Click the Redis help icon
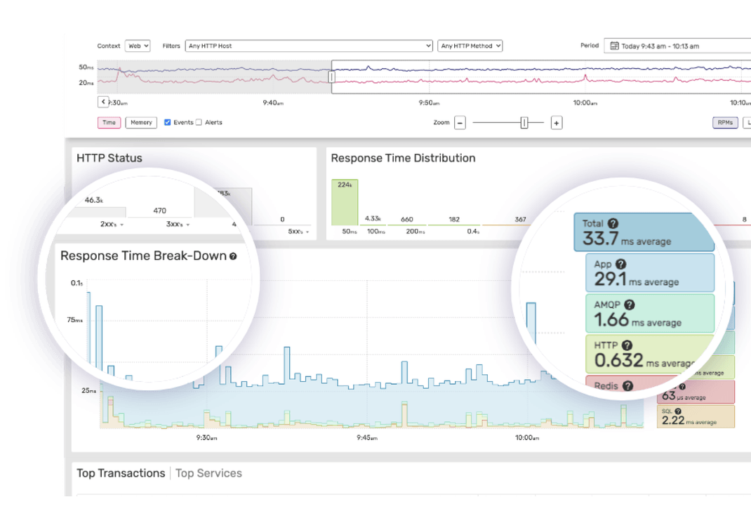The width and height of the screenshot is (751, 530). [x=628, y=386]
